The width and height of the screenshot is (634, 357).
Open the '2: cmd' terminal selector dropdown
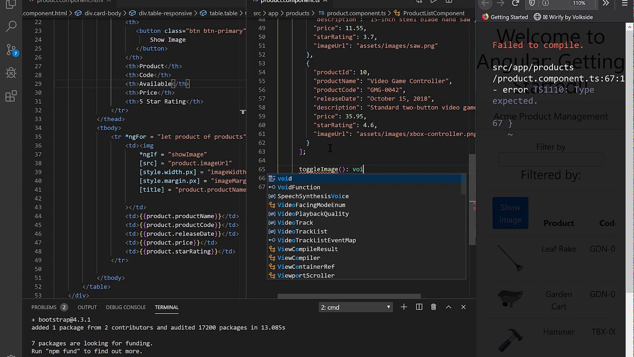[355, 307]
